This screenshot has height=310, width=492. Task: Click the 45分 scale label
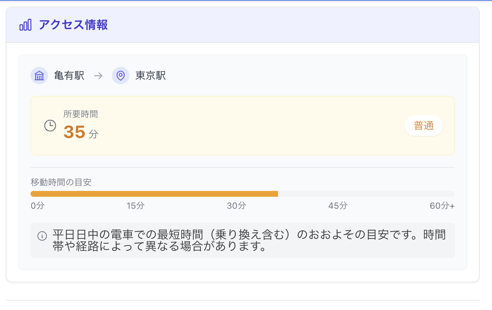pos(338,206)
